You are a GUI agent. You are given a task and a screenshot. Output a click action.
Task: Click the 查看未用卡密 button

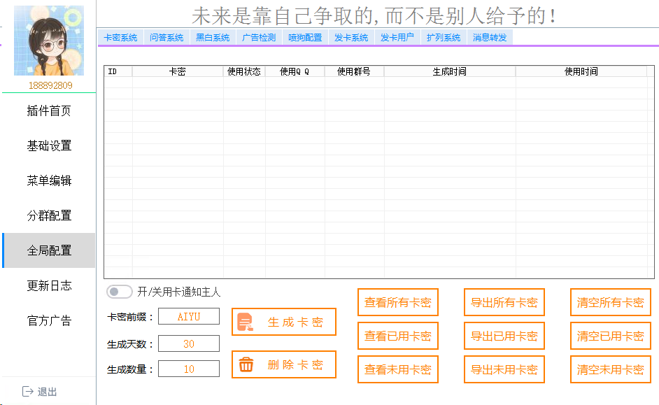(397, 369)
